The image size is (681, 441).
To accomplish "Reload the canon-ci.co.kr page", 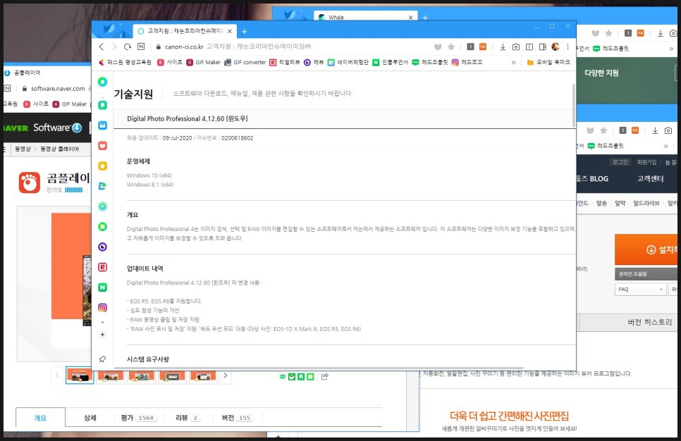I will click(128, 46).
